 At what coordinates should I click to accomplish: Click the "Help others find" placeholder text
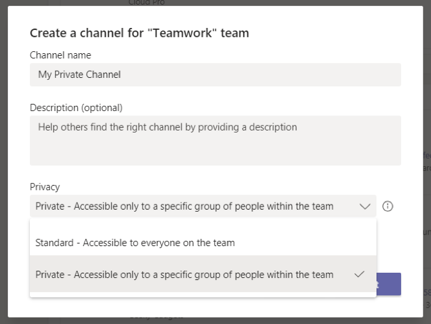click(x=167, y=127)
